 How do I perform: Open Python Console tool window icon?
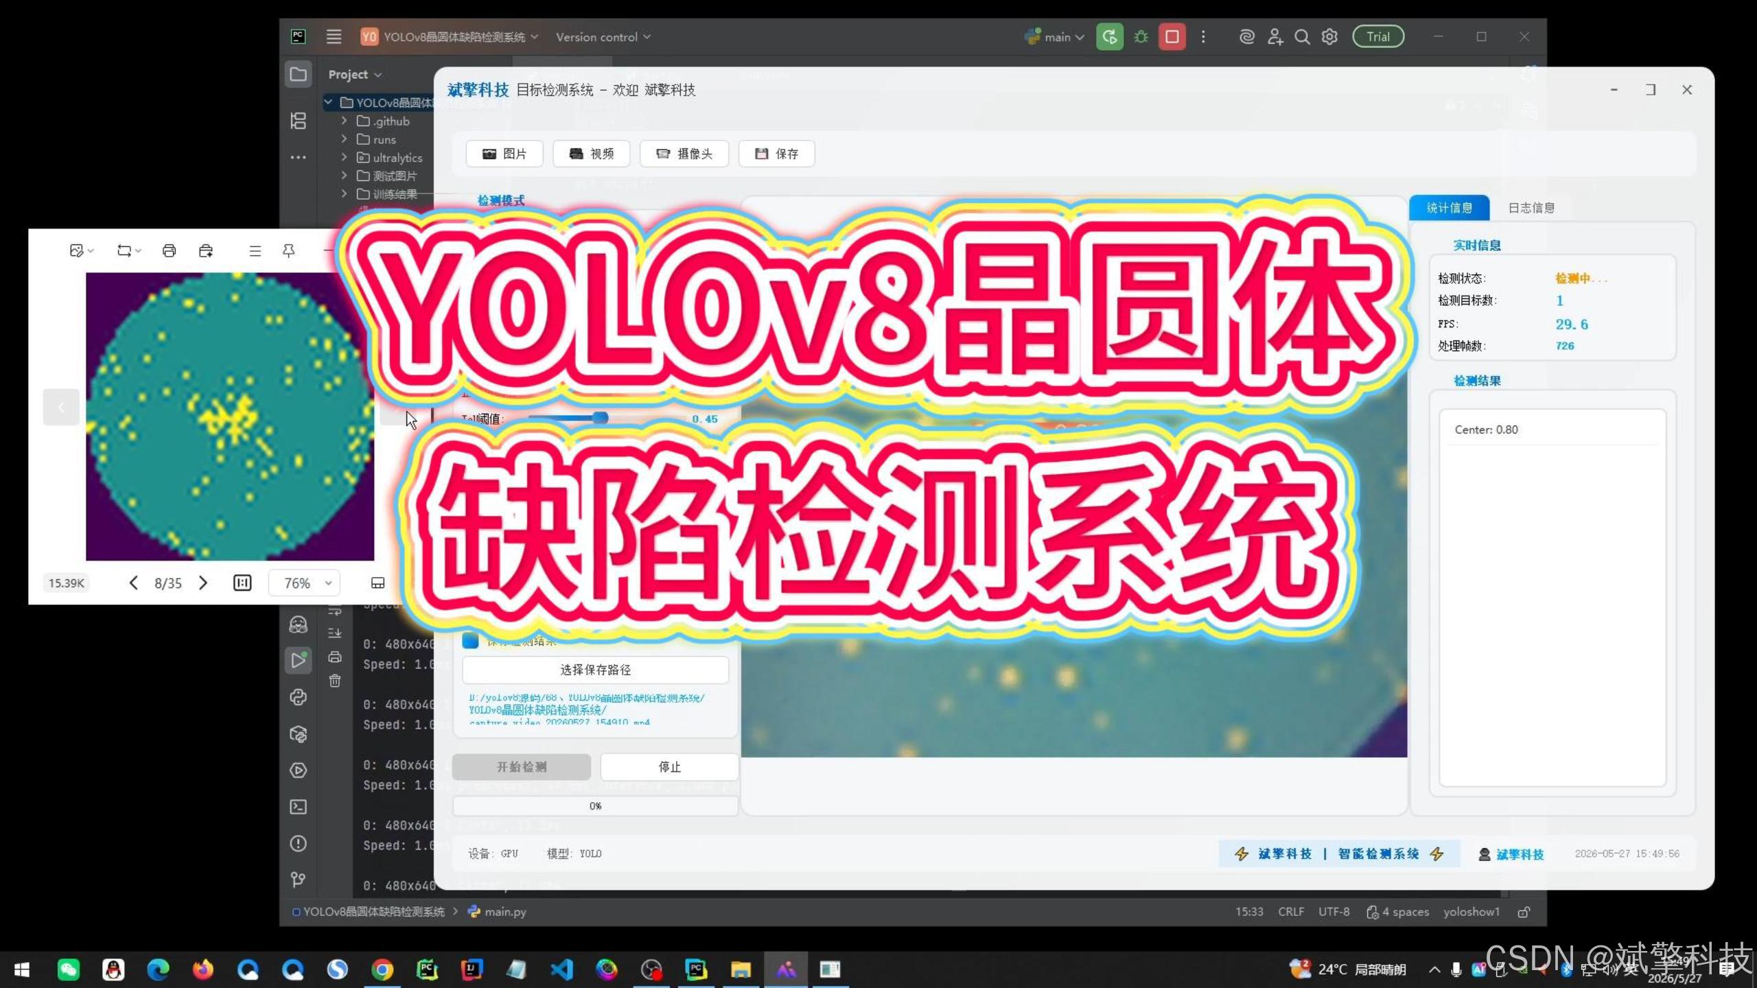tap(299, 697)
